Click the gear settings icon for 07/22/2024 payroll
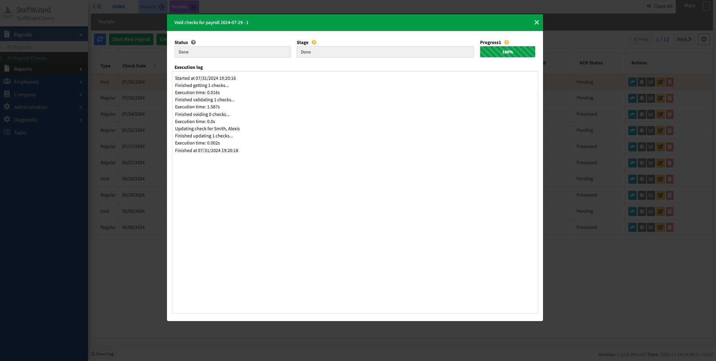 [x=642, y=131]
